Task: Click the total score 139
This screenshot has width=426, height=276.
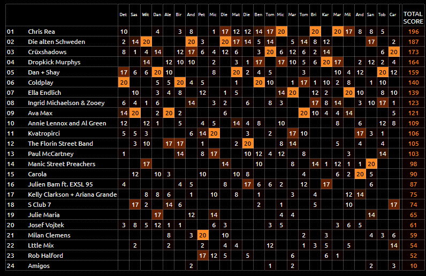Action: pyautogui.click(x=414, y=93)
